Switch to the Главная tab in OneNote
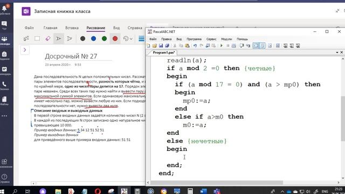Screen dimensions: 345x194 pyautogui.click(x=50, y=27)
